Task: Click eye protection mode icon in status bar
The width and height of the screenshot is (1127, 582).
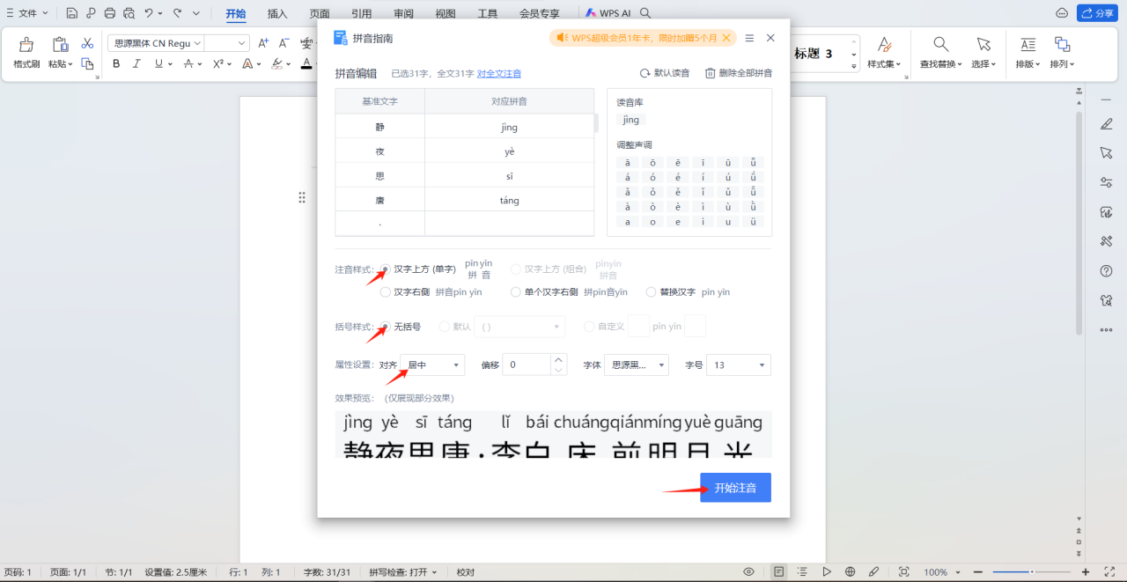Action: (x=748, y=572)
